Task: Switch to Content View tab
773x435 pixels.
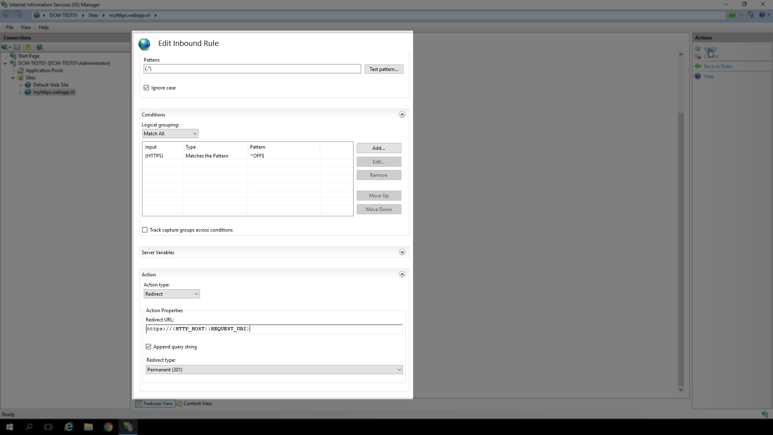Action: pos(194,404)
